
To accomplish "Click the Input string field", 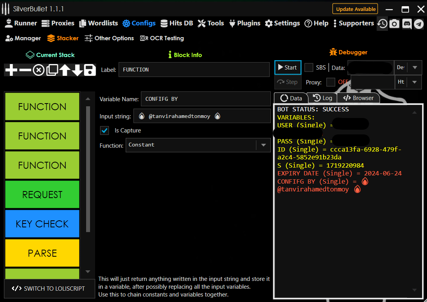I will click(202, 116).
